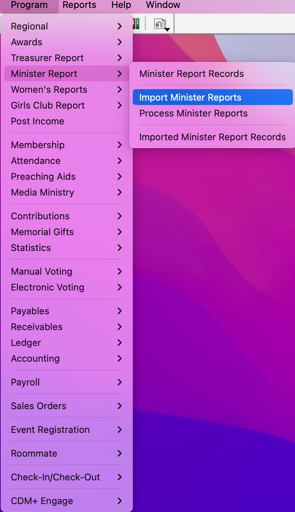Open the Window menu

pyautogui.click(x=163, y=5)
